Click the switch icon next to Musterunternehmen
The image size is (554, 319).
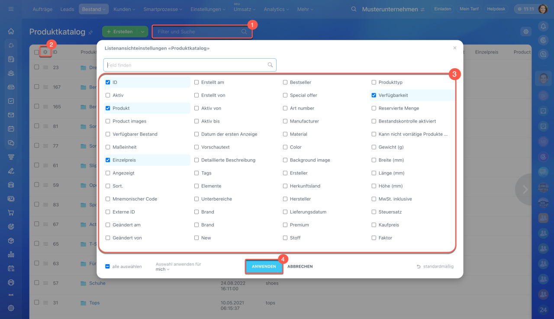click(x=422, y=9)
